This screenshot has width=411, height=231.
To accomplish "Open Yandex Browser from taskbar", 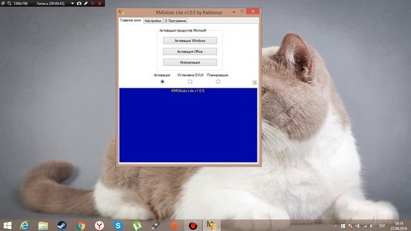I will click(100, 225).
